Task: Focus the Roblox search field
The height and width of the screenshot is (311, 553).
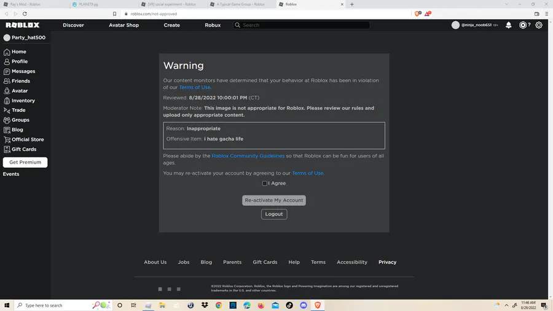Action: point(302,25)
